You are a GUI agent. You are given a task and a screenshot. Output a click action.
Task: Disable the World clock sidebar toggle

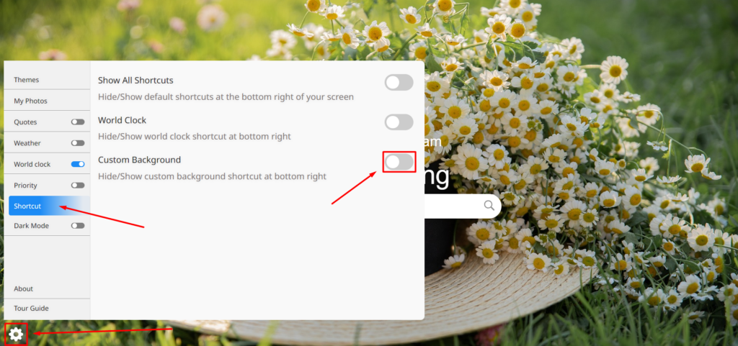[78, 164]
